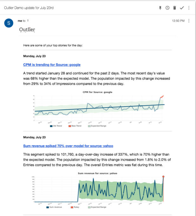Delete the email with the trash icon
Viewport: 196px width, 216px height.
pos(174,8)
